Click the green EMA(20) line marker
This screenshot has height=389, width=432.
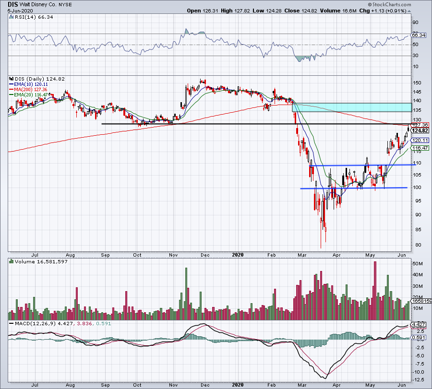click(12, 94)
